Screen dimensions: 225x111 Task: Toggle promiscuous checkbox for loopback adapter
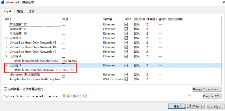(126, 79)
